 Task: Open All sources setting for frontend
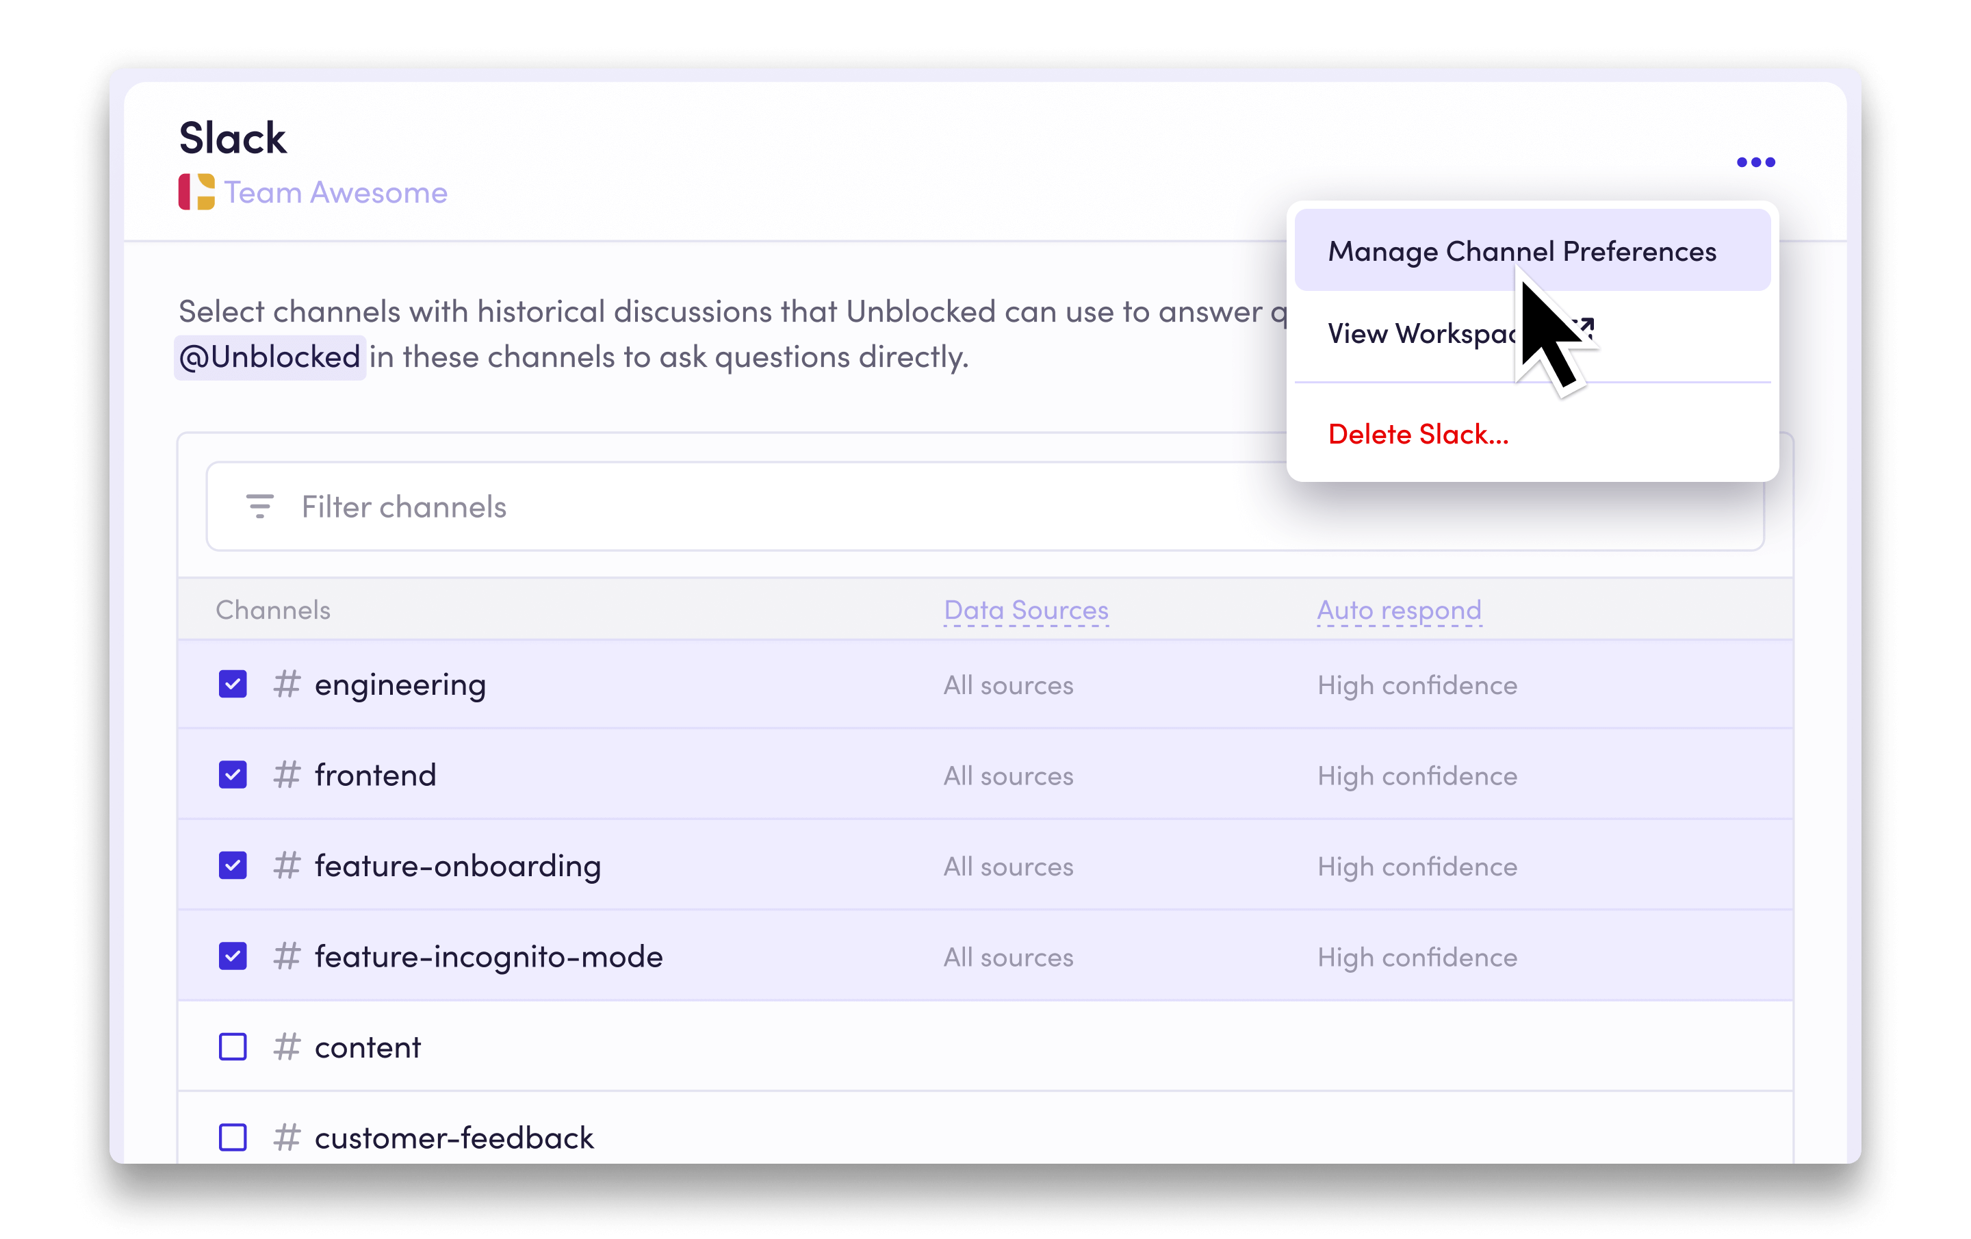[x=1008, y=776]
